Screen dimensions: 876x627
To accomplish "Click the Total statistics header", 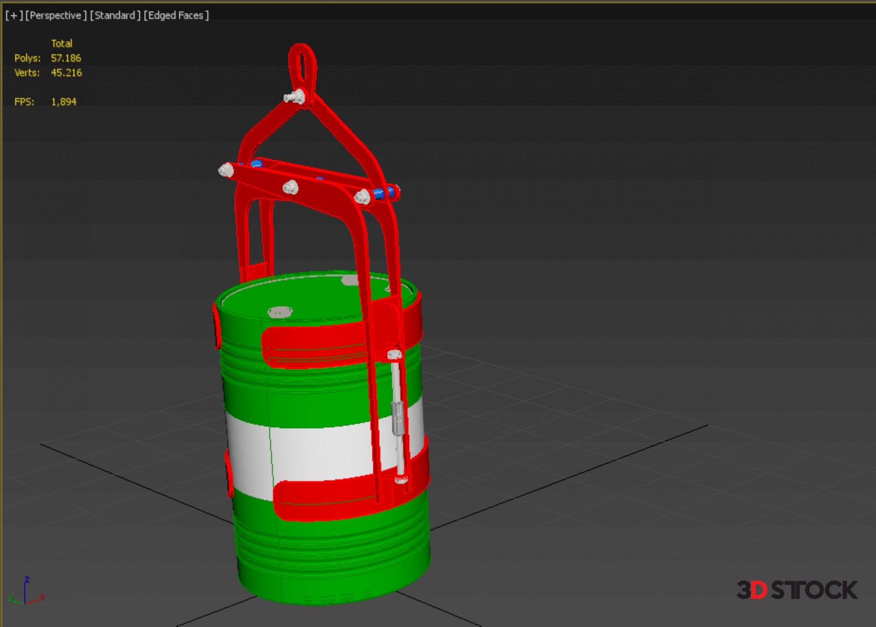I will (x=62, y=44).
